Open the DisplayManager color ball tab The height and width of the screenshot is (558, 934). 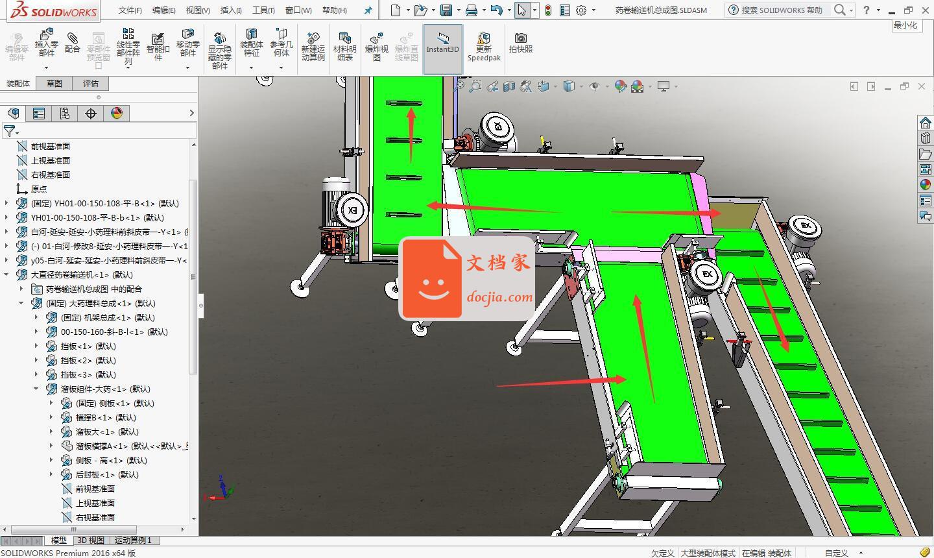coord(117,114)
